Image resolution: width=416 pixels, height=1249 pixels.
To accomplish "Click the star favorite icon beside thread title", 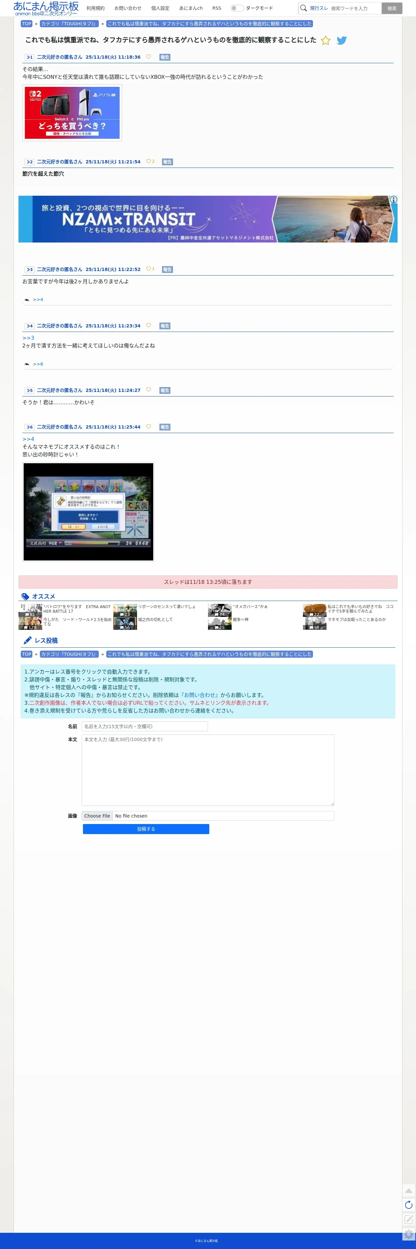I will pyautogui.click(x=325, y=41).
